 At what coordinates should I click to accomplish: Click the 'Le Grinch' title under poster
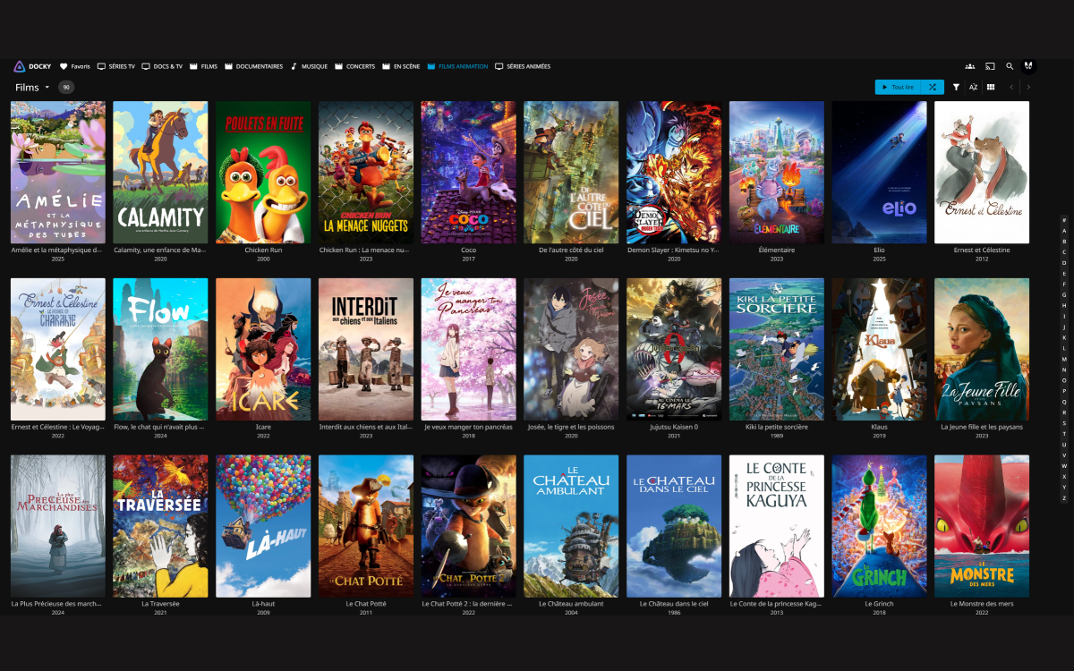pyautogui.click(x=879, y=604)
